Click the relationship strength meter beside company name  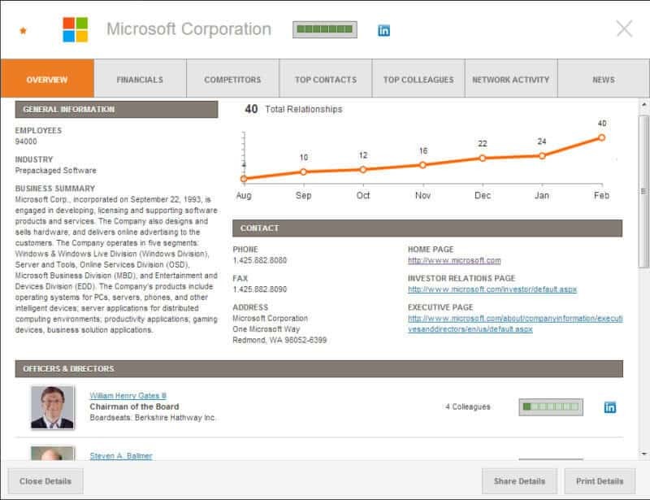click(x=325, y=30)
